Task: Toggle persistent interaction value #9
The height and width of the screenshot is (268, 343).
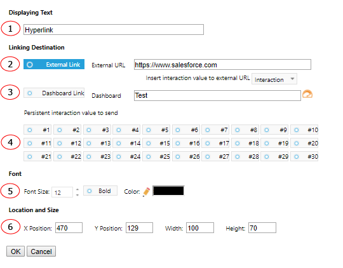Action: [274, 130]
